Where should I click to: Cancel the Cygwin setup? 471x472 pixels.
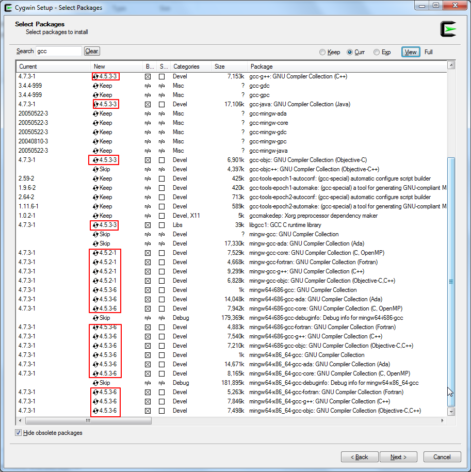[x=442, y=457]
